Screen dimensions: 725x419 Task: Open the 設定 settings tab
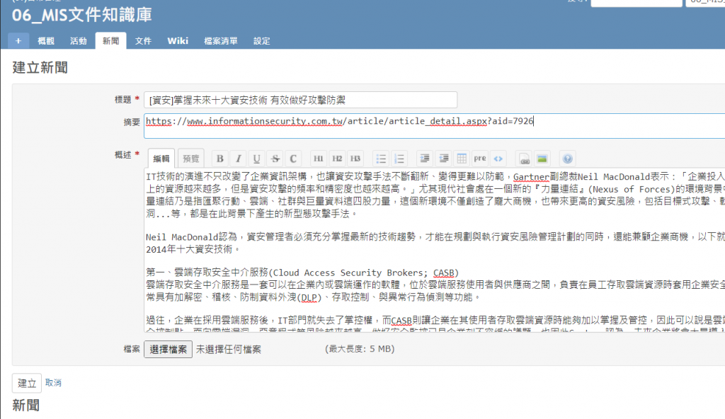(262, 41)
